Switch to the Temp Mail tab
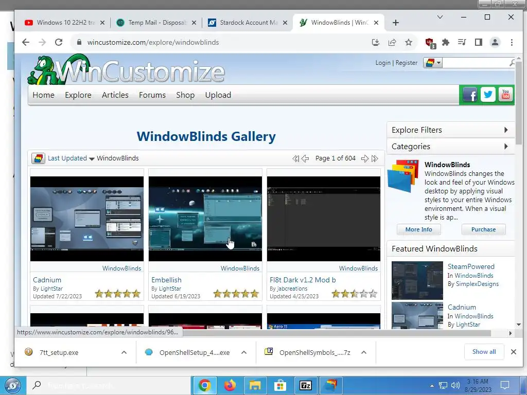527x395 pixels. point(156,23)
